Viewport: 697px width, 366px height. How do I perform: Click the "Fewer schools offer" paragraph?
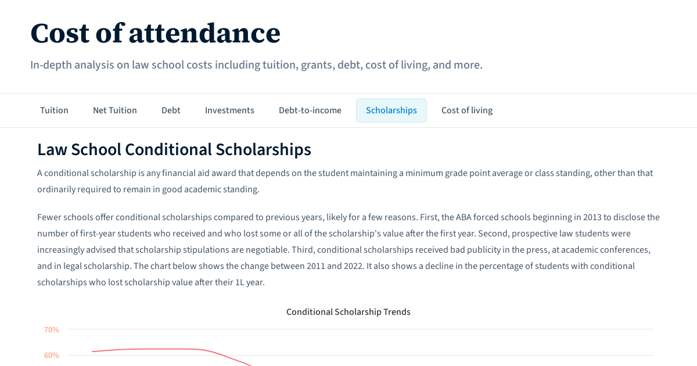tap(348, 250)
